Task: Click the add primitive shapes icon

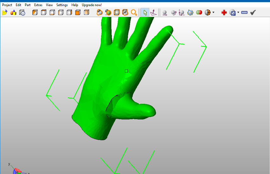Action: click(x=13, y=13)
